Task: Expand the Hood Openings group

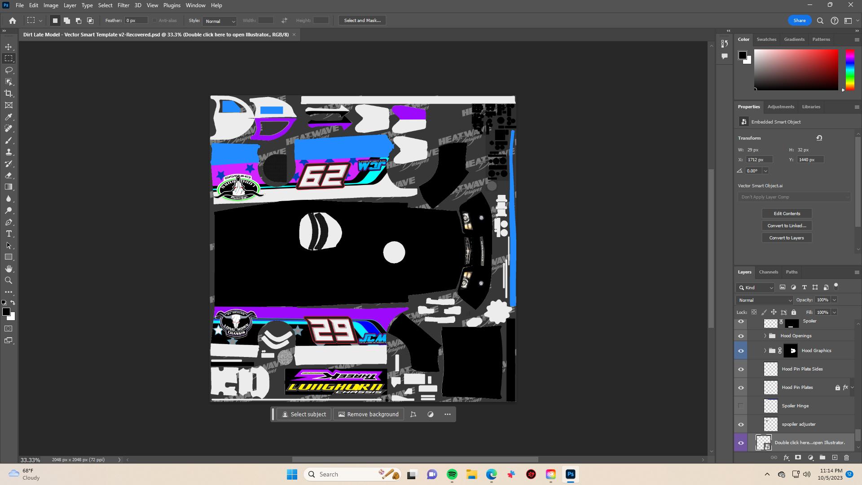Action: pyautogui.click(x=765, y=336)
